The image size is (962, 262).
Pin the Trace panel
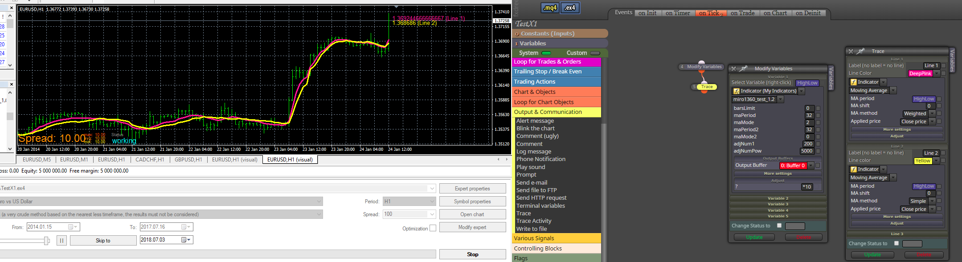[x=860, y=51]
